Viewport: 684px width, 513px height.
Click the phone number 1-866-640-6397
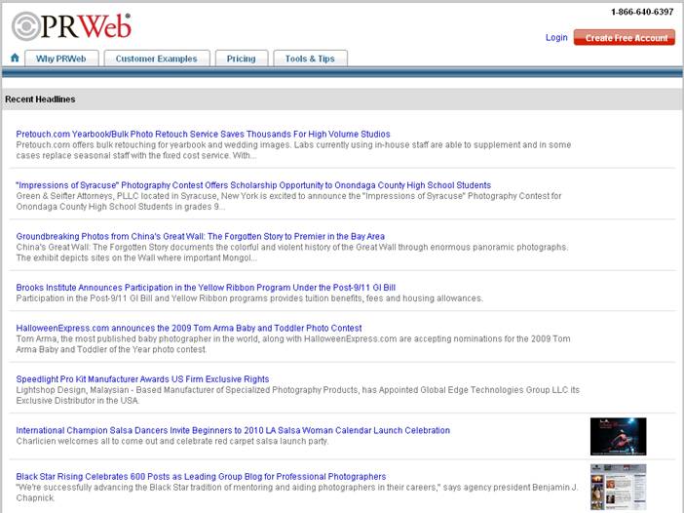point(642,12)
